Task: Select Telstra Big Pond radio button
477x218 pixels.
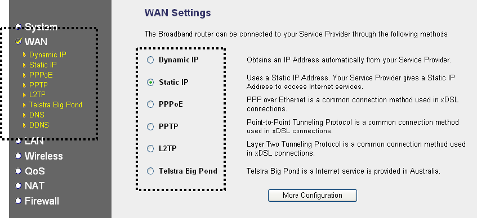Action: coord(150,171)
